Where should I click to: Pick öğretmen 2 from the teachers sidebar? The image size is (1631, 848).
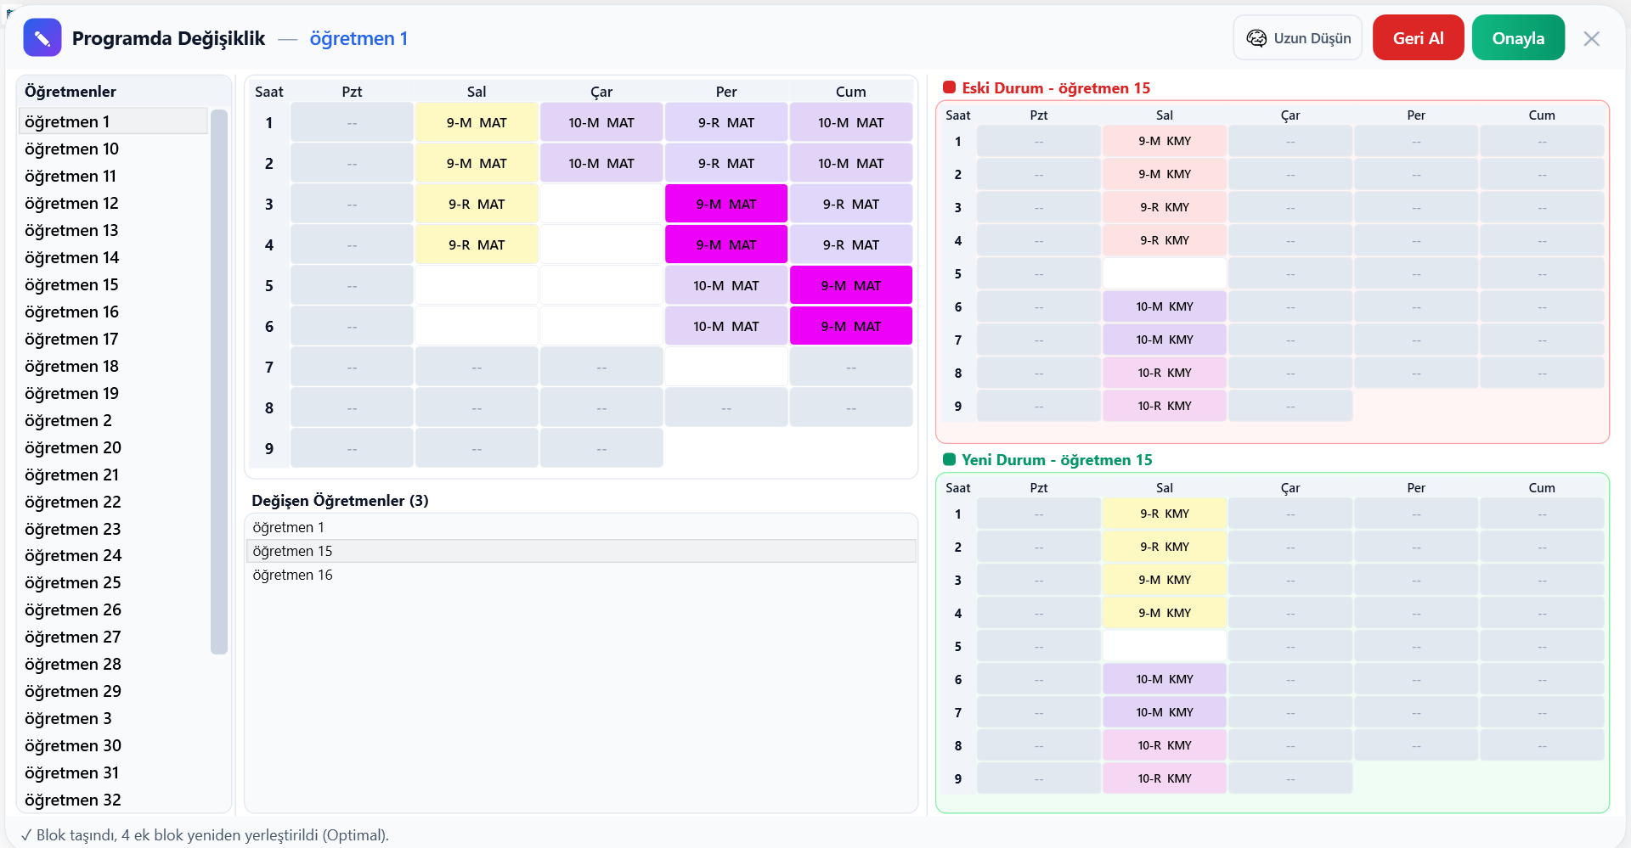69,420
